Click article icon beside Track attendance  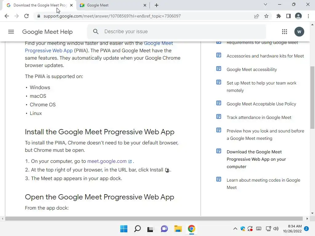(x=219, y=116)
